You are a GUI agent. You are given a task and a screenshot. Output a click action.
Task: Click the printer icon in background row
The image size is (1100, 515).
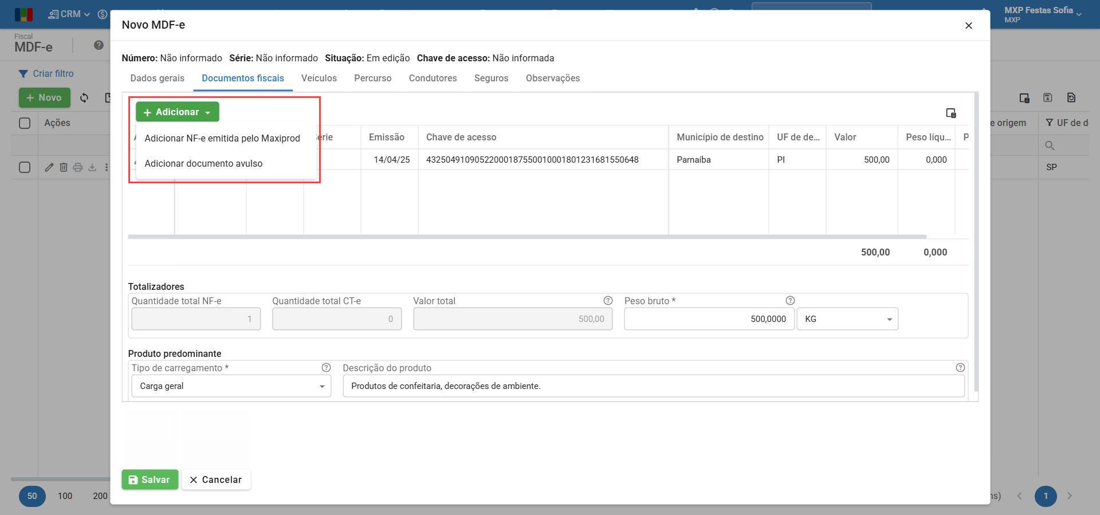pyautogui.click(x=78, y=167)
